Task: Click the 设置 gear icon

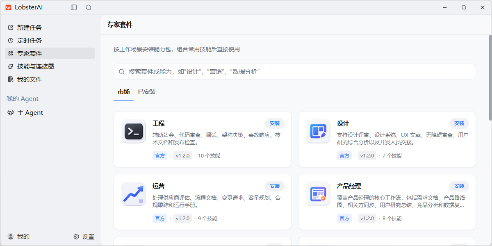Action: coord(76,237)
